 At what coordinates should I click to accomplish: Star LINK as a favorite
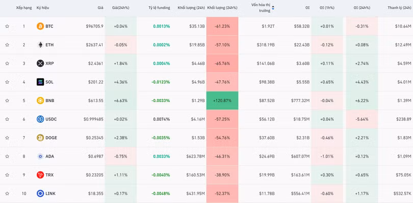7,193
